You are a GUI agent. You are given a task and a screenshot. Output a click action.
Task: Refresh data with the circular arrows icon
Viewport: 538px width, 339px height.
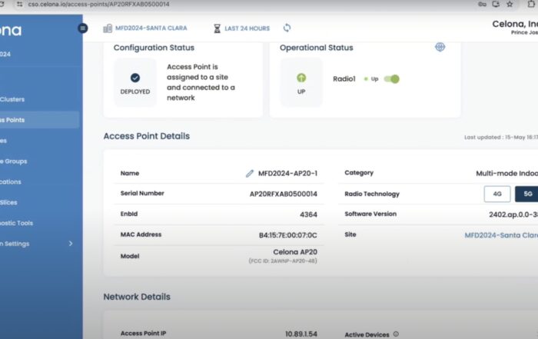(x=287, y=28)
